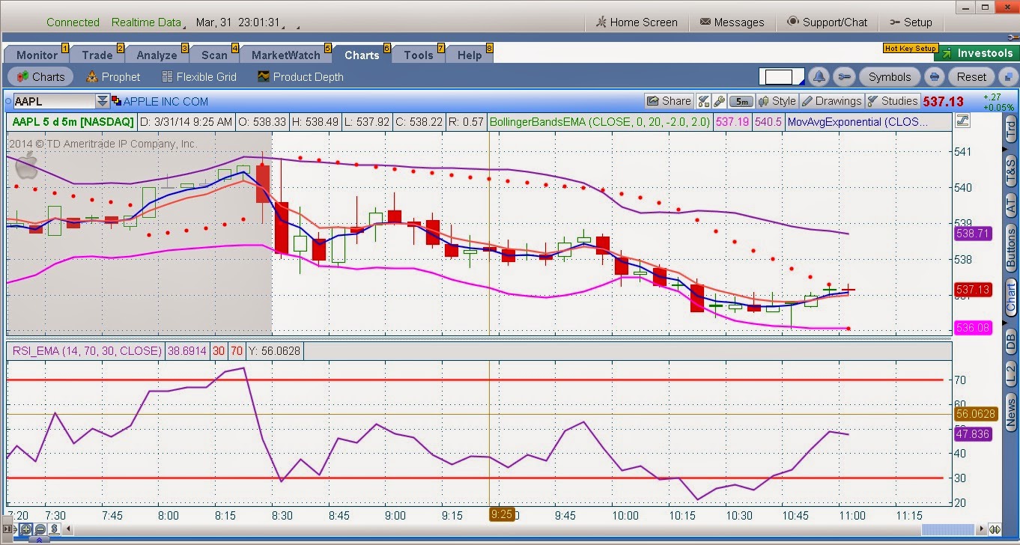This screenshot has width=1020, height=545.
Task: Click the Investools button
Action: coord(977,53)
